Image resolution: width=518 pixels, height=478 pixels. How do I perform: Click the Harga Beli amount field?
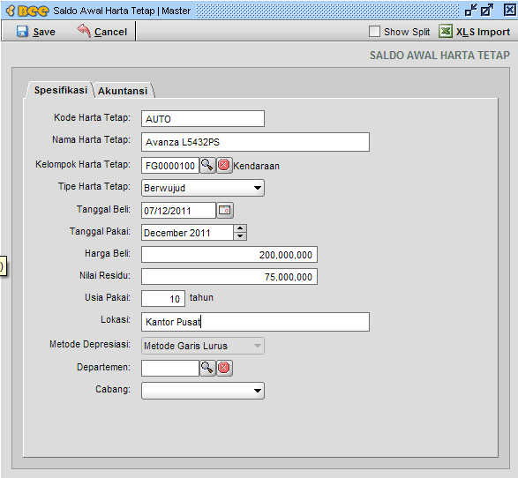(x=229, y=255)
